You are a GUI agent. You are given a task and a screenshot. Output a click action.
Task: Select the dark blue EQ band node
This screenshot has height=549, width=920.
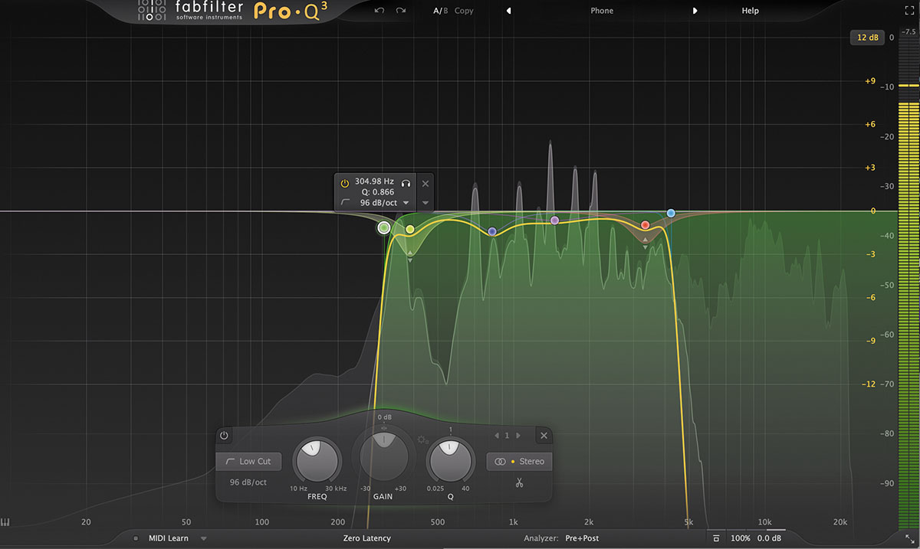[x=492, y=231]
